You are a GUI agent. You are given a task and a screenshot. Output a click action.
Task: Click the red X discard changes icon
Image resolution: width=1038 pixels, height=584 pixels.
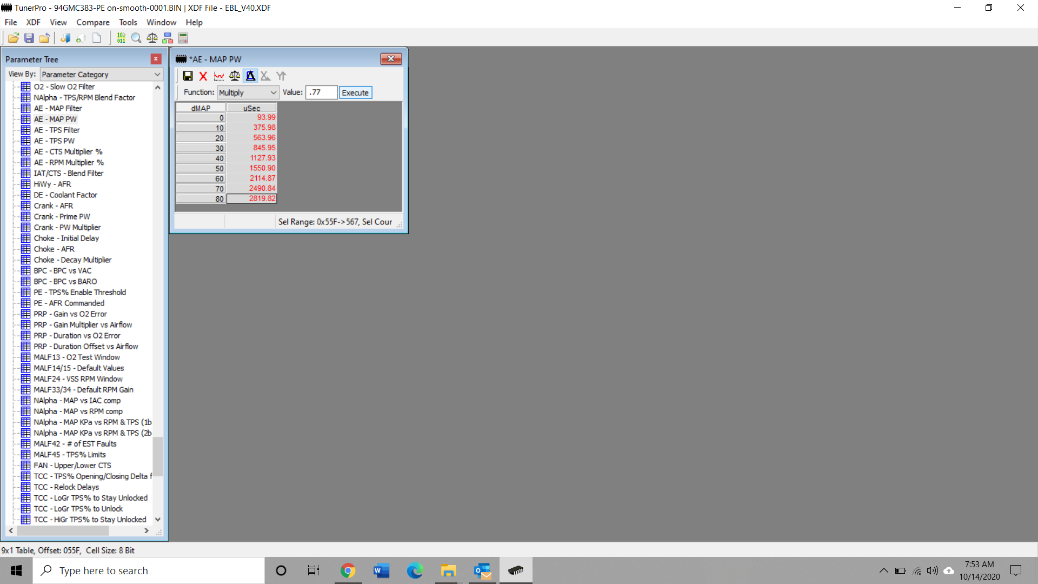(203, 76)
